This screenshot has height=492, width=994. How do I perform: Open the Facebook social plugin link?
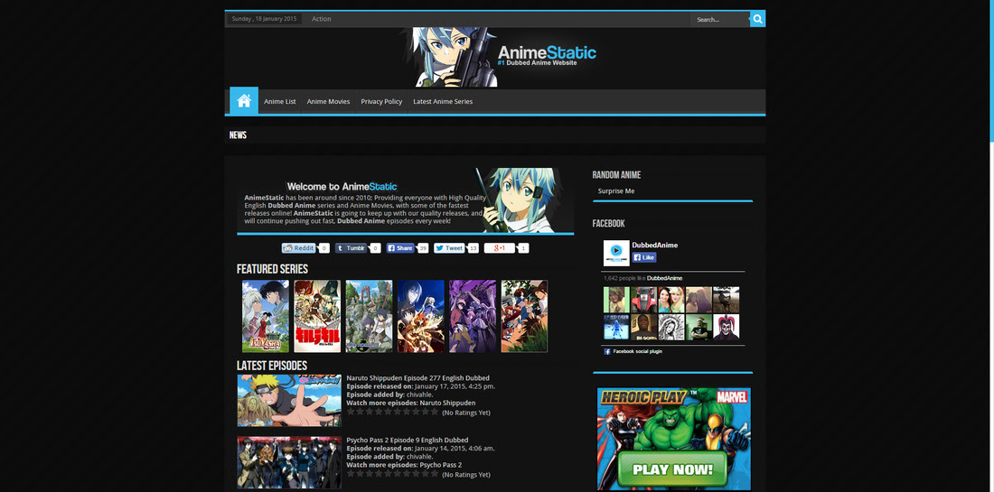click(x=637, y=351)
